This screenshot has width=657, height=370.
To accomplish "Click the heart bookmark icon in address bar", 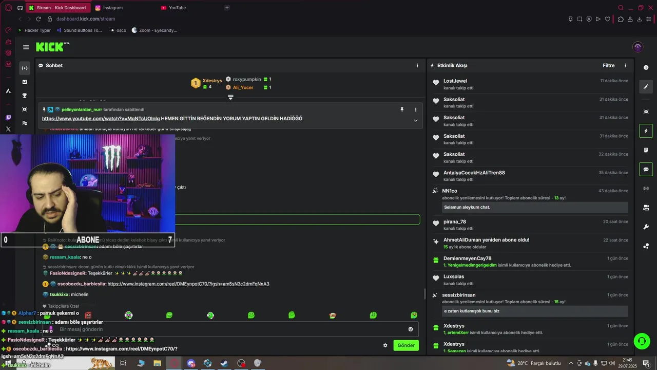I will [608, 19].
